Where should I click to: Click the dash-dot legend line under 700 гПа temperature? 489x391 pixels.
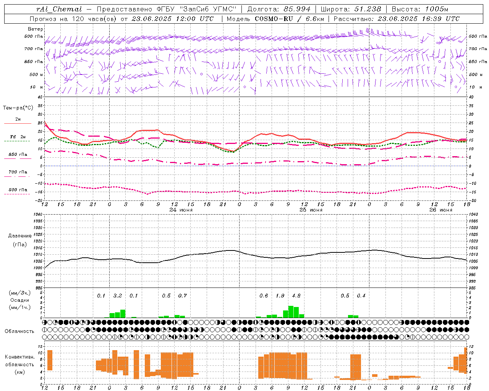pos(17,176)
